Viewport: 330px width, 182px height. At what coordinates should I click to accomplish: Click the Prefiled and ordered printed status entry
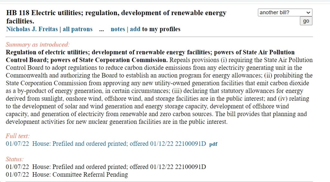106,167
